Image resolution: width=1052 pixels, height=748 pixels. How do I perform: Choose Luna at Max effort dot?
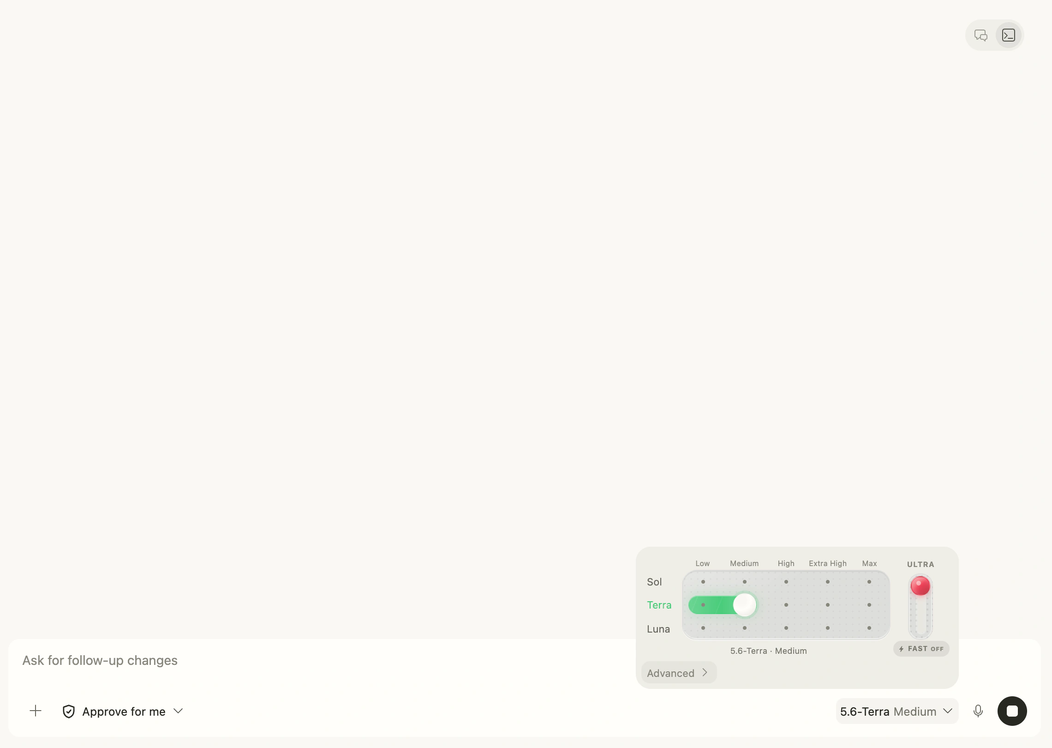click(x=869, y=628)
